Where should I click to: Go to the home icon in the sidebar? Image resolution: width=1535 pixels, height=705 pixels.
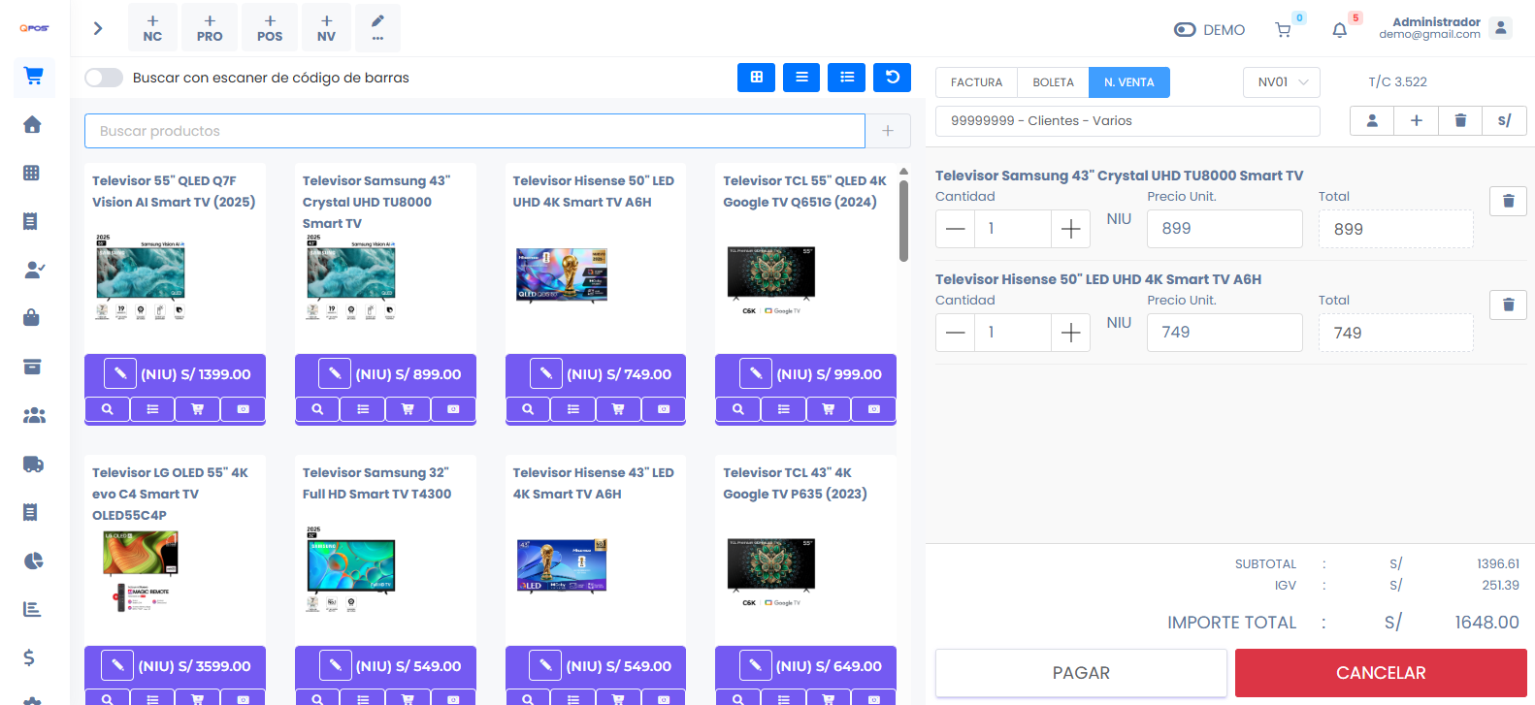(32, 124)
